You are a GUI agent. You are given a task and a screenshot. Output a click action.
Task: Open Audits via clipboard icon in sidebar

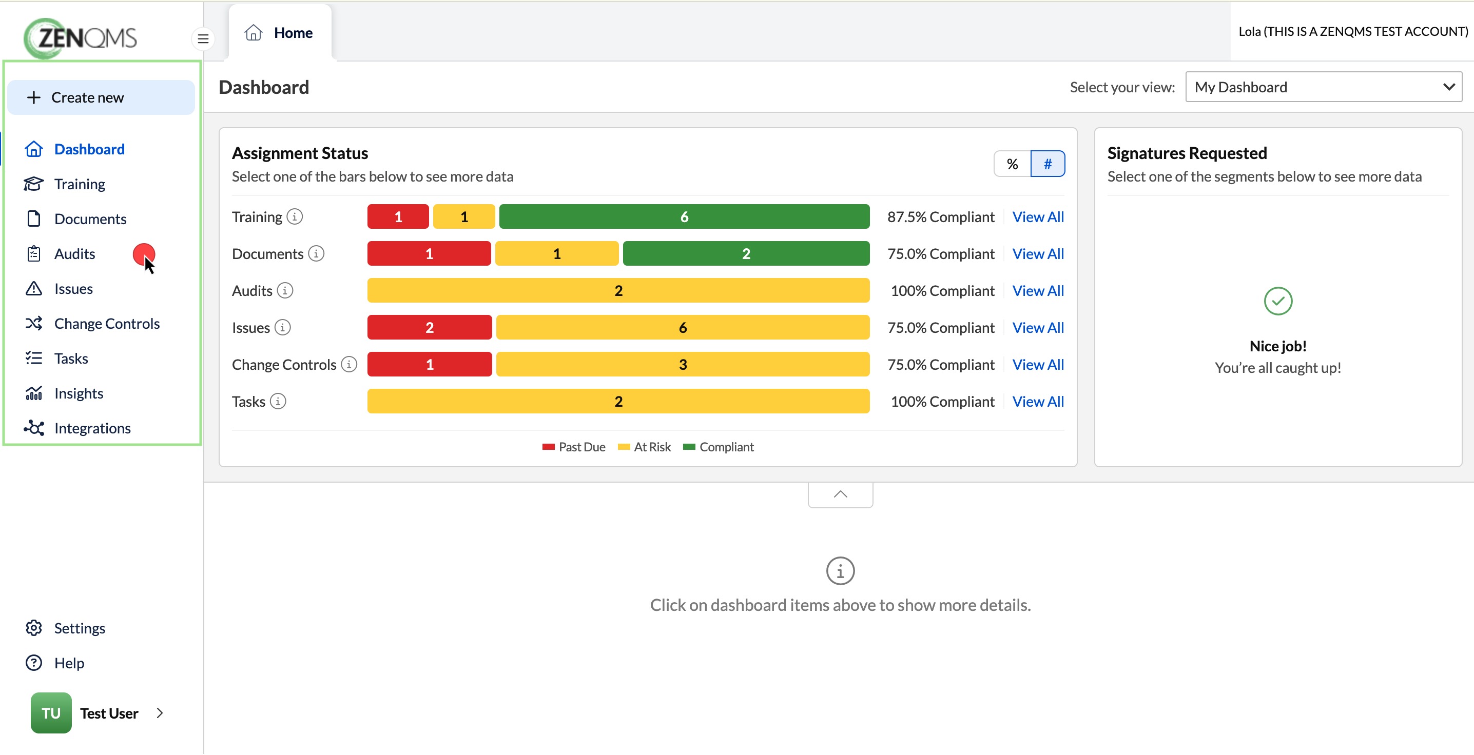tap(34, 254)
